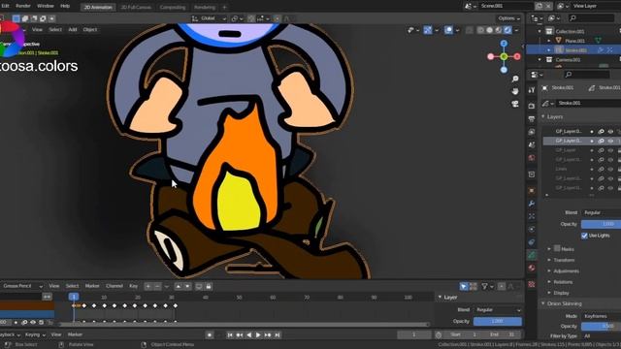Click the zoom view magnifier gizmo
This screenshot has height=349, width=621.
pos(515,79)
